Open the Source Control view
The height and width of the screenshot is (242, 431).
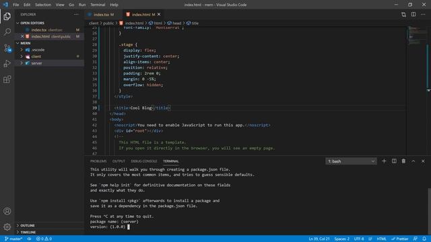click(7, 48)
